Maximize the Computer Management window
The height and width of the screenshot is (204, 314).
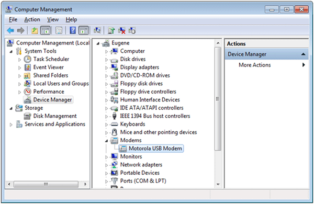point(287,9)
